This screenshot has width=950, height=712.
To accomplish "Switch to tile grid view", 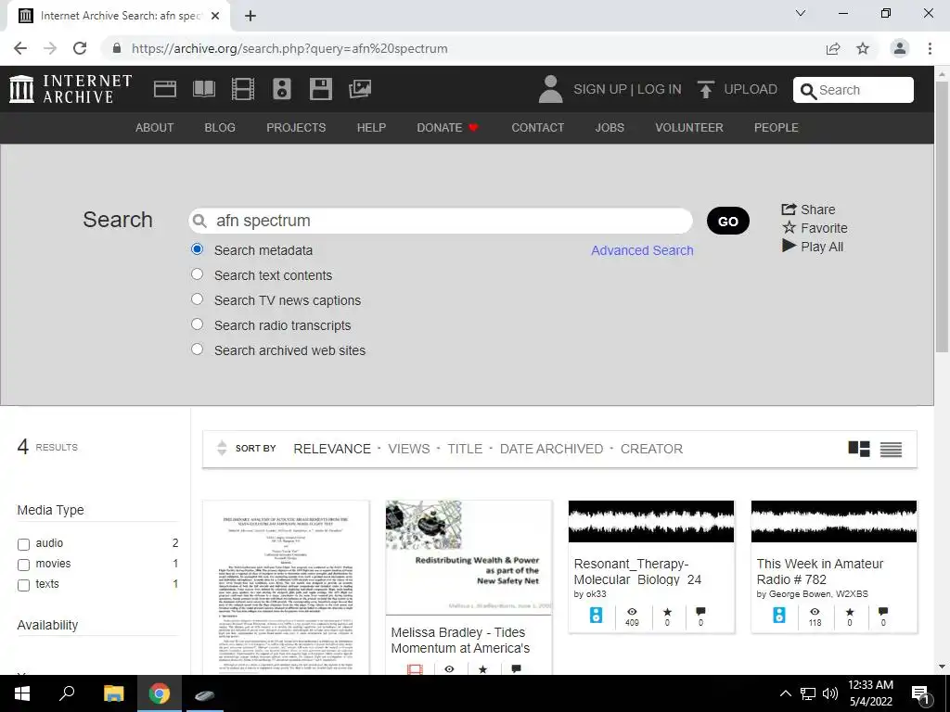I will tap(859, 449).
